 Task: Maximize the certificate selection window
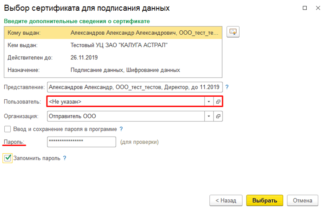pyautogui.click(x=305, y=8)
